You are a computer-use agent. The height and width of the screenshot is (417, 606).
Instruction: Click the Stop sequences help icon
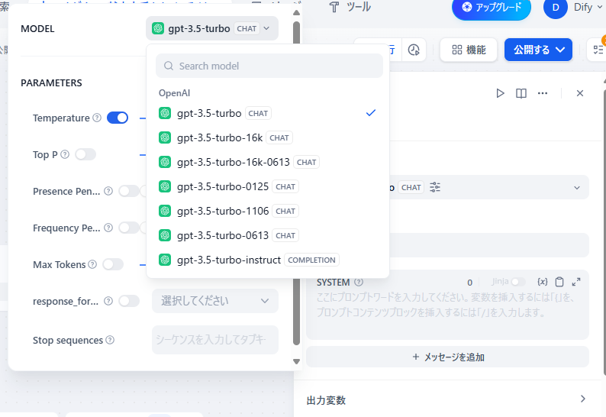110,340
